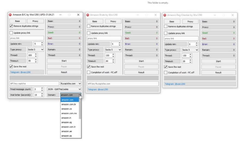This screenshot has width=245, height=144.
Task: Increase Thread value in Amazon B/C window
Action: [x=36, y=54]
